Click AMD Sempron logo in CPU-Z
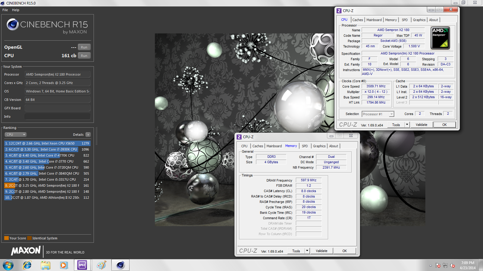This screenshot has width=483, height=271. pyautogui.click(x=440, y=38)
